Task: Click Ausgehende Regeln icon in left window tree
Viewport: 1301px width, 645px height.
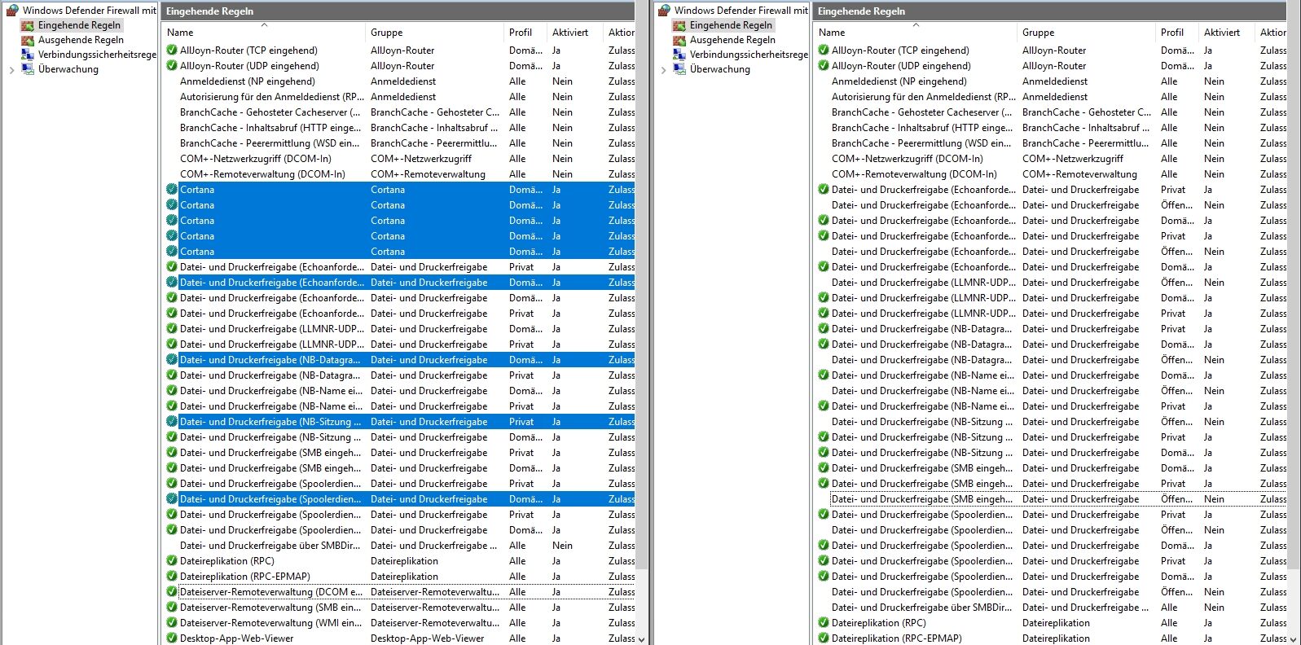Action: [28, 40]
